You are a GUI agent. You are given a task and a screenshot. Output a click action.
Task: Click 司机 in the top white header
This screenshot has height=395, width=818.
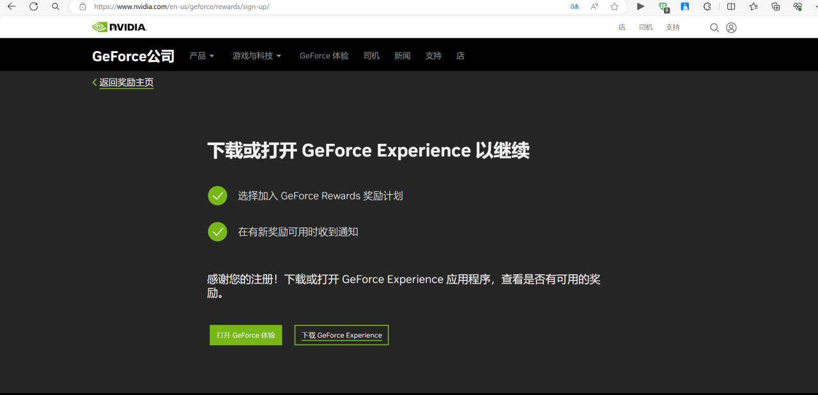pos(645,27)
